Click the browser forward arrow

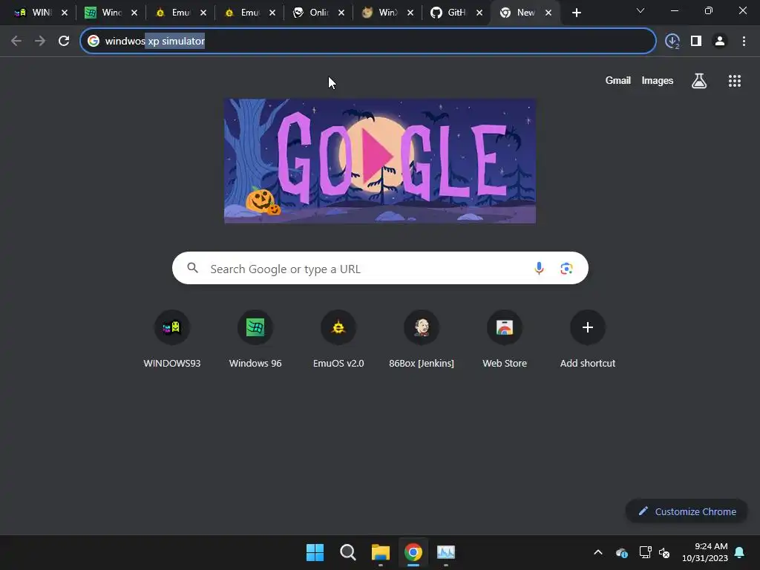40,42
